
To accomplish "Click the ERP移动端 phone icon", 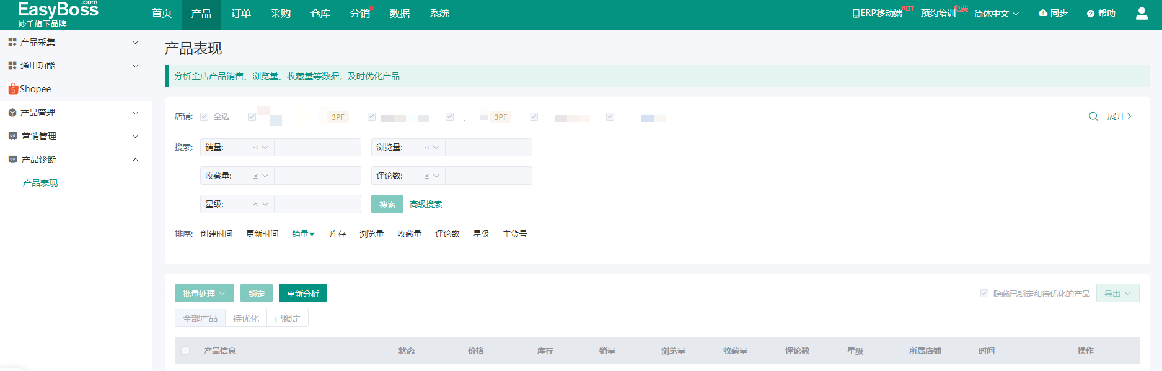I will coord(856,14).
